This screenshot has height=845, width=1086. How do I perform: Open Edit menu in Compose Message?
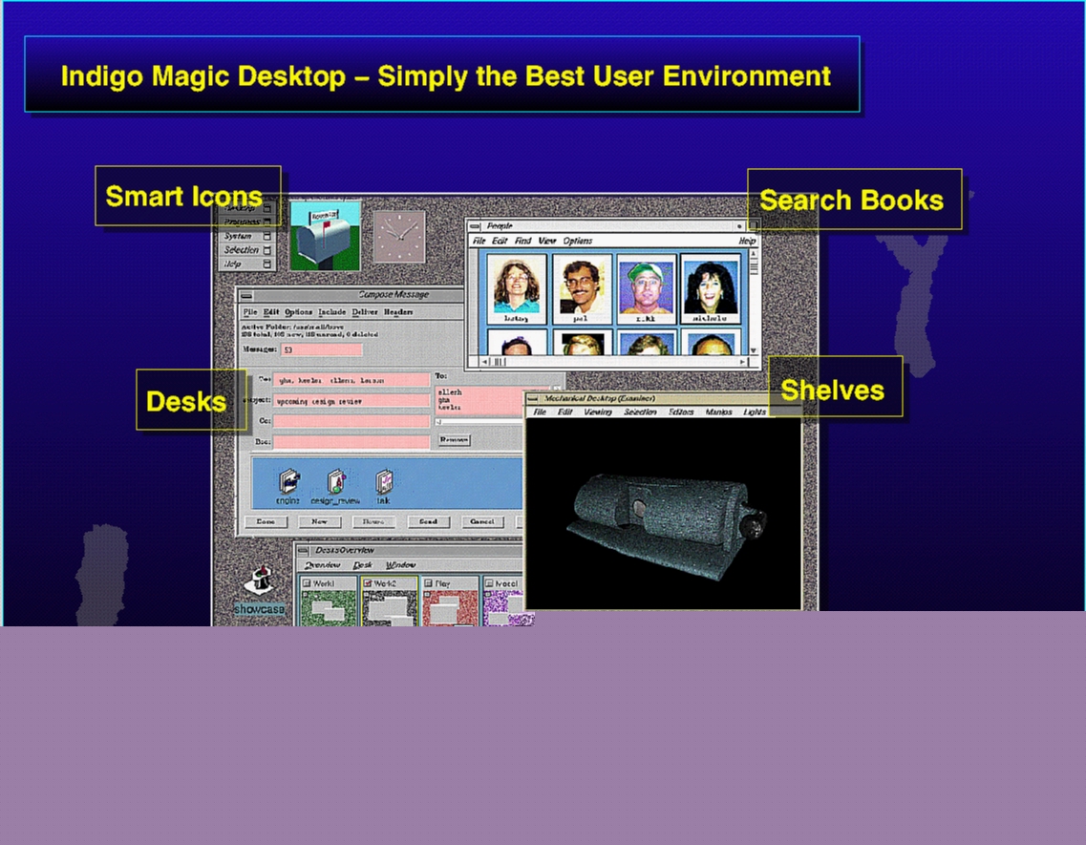pyautogui.click(x=271, y=312)
